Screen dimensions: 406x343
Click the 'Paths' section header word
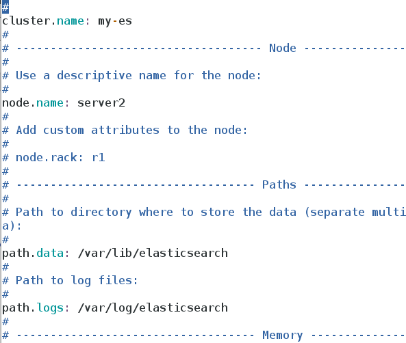pyautogui.click(x=279, y=184)
